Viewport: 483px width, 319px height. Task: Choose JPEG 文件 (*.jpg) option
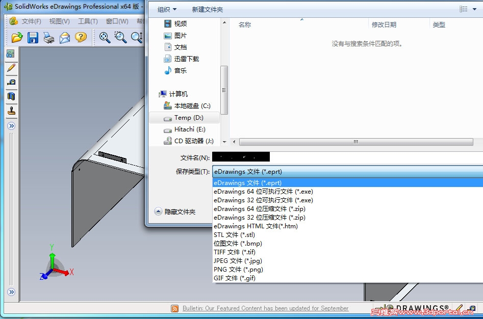[348, 260]
